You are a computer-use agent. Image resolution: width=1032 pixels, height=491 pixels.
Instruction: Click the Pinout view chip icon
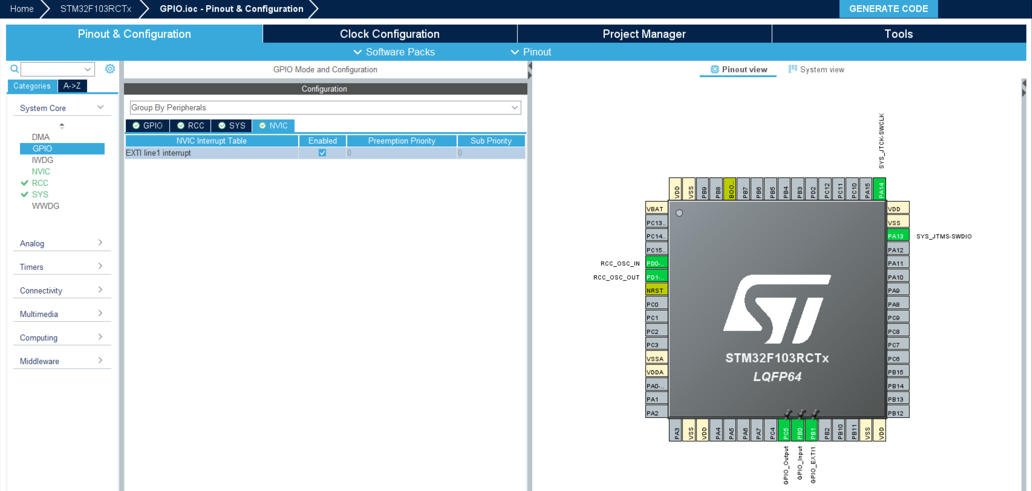click(714, 69)
